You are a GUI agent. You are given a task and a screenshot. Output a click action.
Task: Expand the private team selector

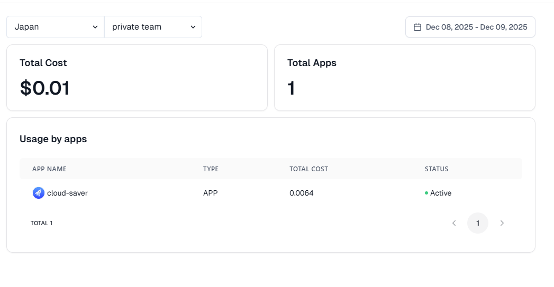(153, 27)
